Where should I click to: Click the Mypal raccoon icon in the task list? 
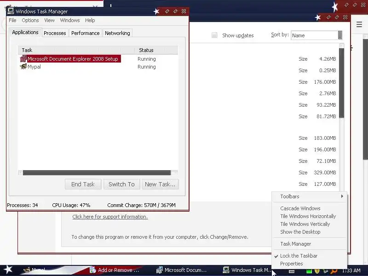[x=23, y=67]
